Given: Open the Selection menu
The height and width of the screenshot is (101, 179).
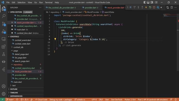Looking at the screenshot, I should (x=21, y=3).
